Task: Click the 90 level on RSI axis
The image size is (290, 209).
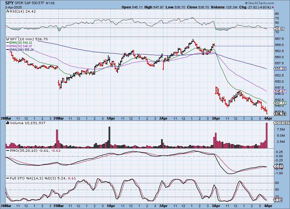Action: coord(277,14)
